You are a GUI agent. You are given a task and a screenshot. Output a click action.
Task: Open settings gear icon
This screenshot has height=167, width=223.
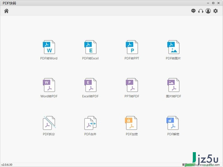tap(216, 11)
